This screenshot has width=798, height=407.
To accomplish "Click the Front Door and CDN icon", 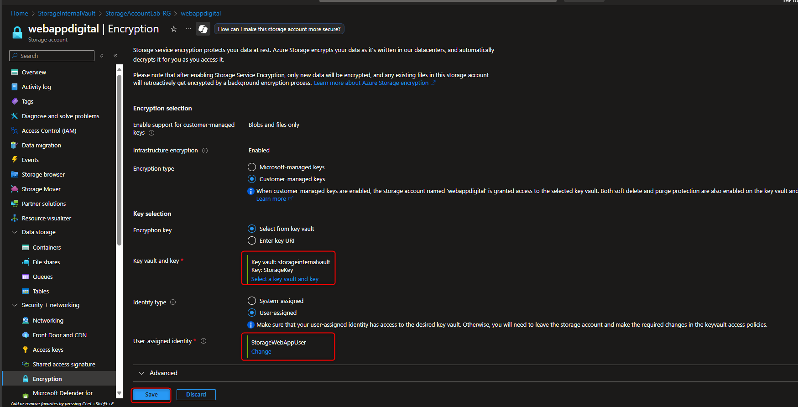I will click(26, 335).
